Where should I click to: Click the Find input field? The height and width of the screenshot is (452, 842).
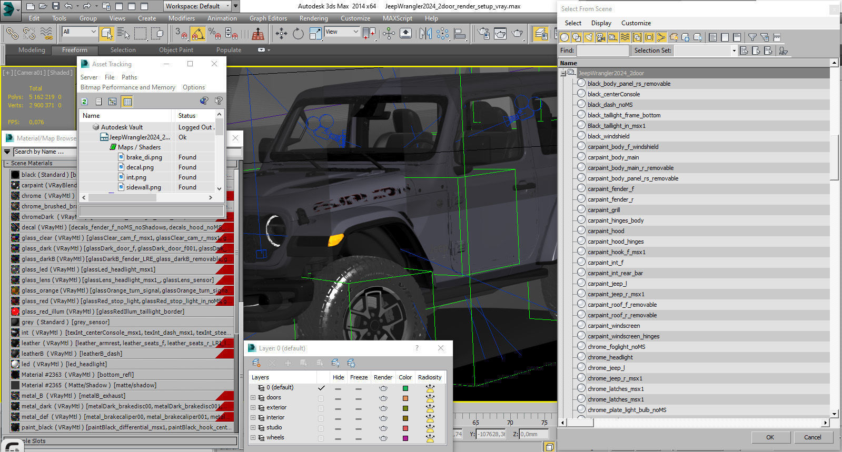(x=602, y=51)
